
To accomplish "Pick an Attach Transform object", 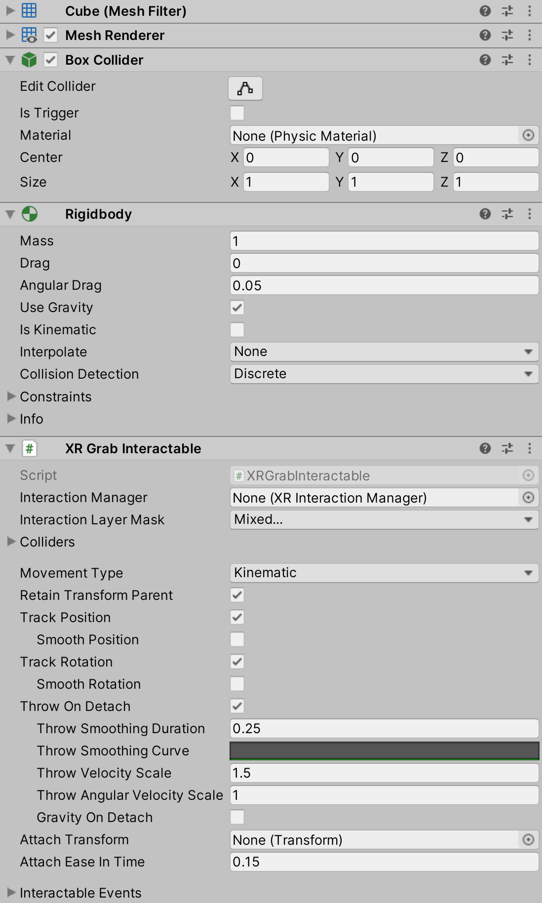I will (x=528, y=839).
